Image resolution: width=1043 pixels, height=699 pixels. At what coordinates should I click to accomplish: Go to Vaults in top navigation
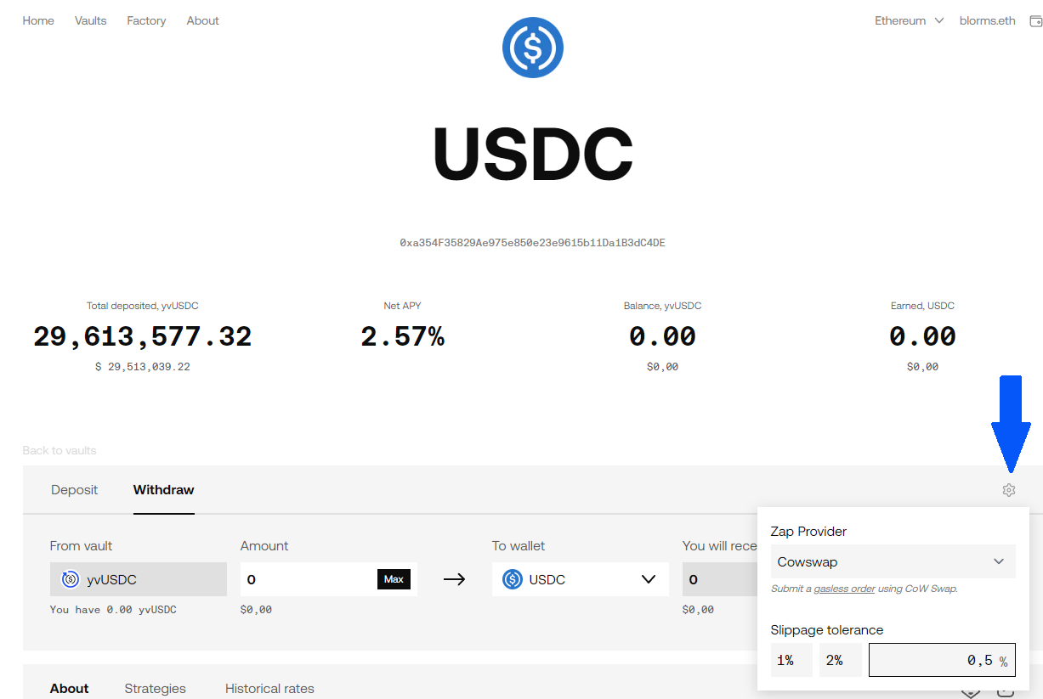tap(90, 21)
